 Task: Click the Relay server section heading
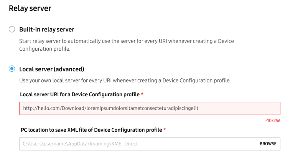click(x=30, y=8)
